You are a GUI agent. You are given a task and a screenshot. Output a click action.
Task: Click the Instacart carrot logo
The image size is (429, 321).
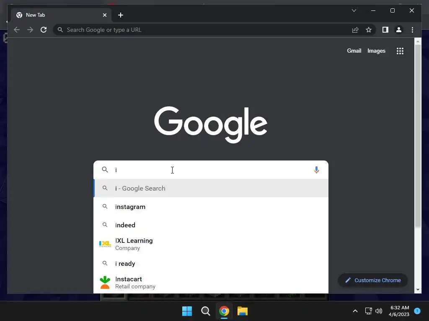tap(105, 283)
